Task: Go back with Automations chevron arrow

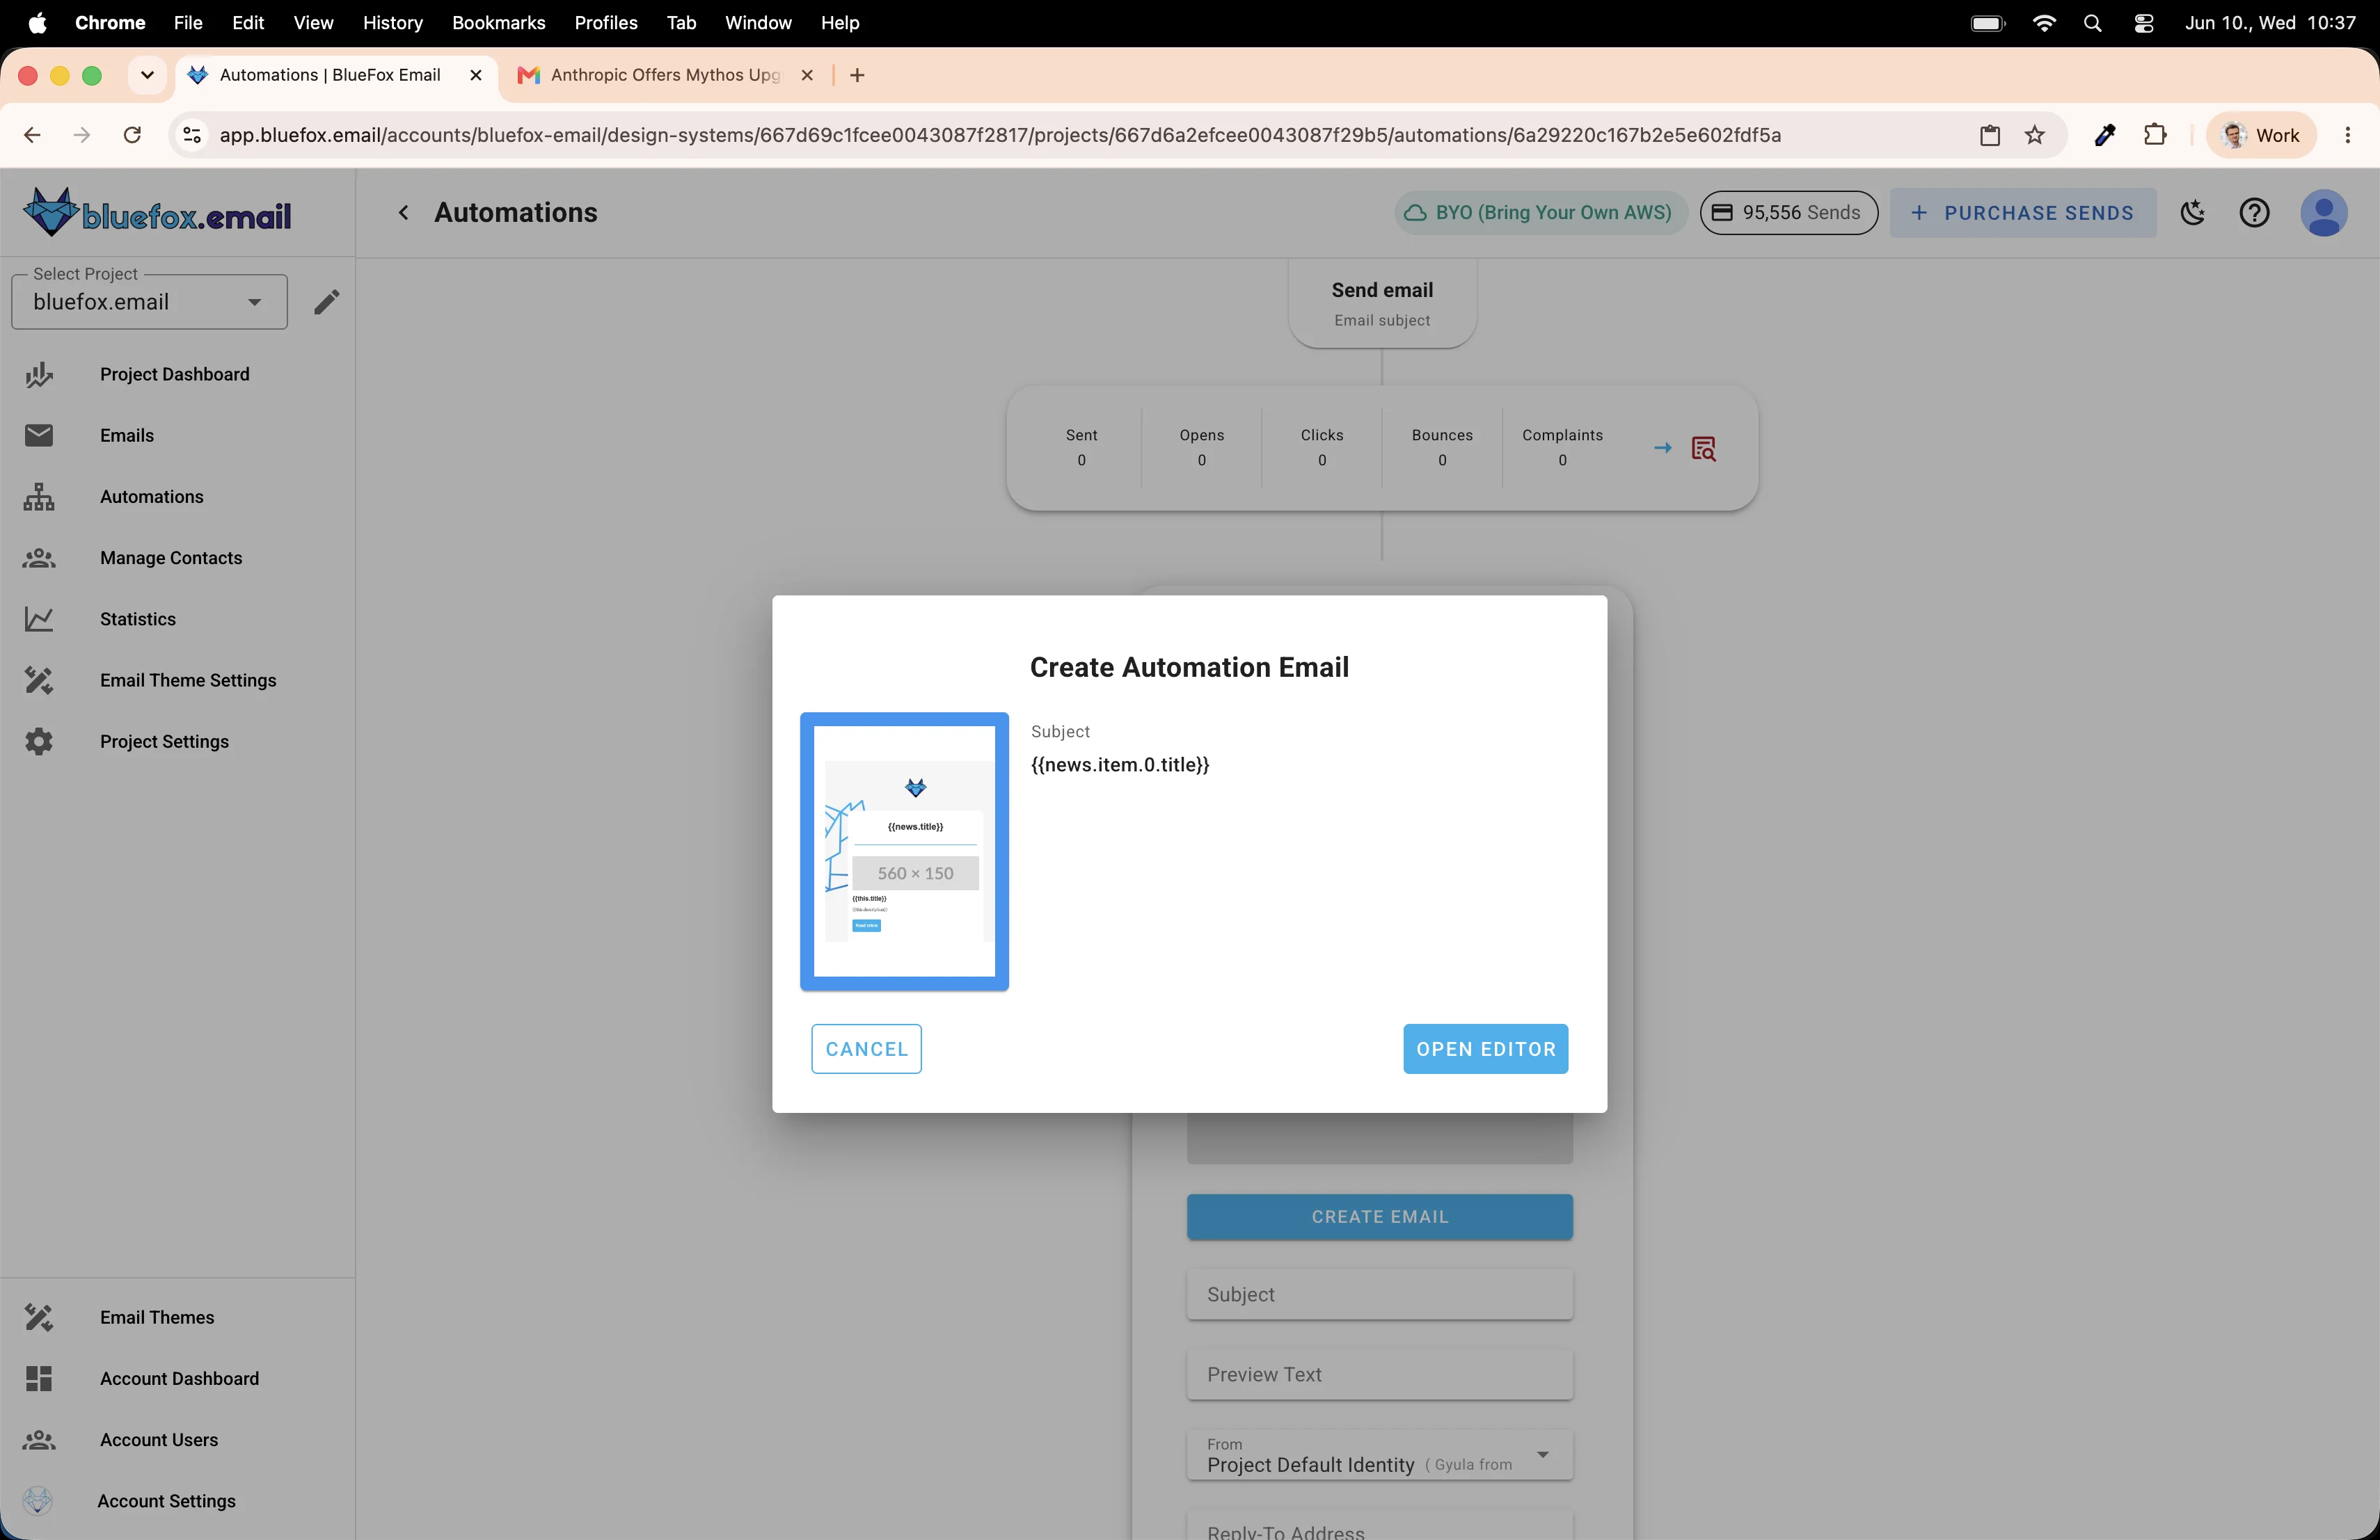Action: click(403, 212)
